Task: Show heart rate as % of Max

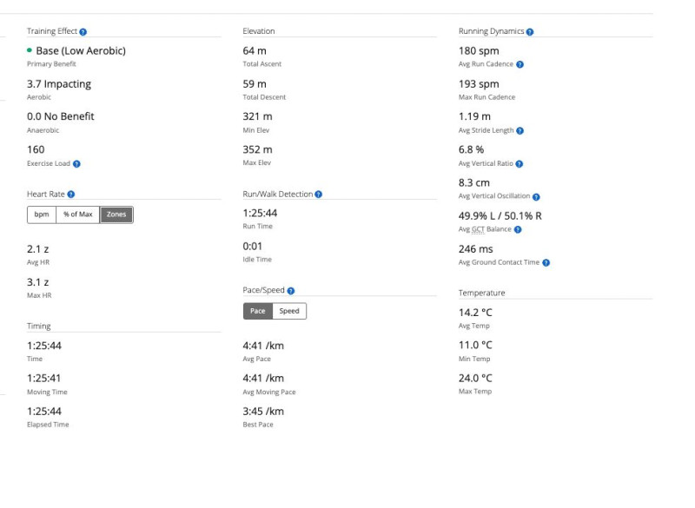Action: pos(78,214)
